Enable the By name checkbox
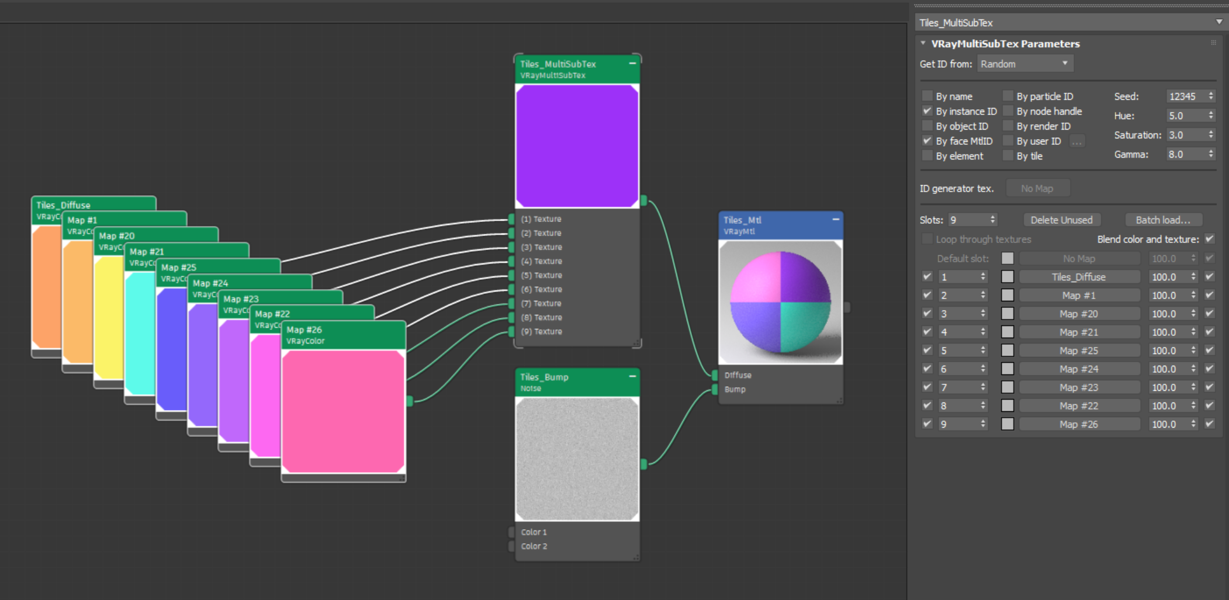 (x=927, y=96)
